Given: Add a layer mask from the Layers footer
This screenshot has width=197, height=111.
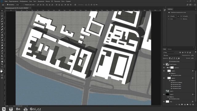Looking at the screenshot, I should pyautogui.click(x=182, y=105).
